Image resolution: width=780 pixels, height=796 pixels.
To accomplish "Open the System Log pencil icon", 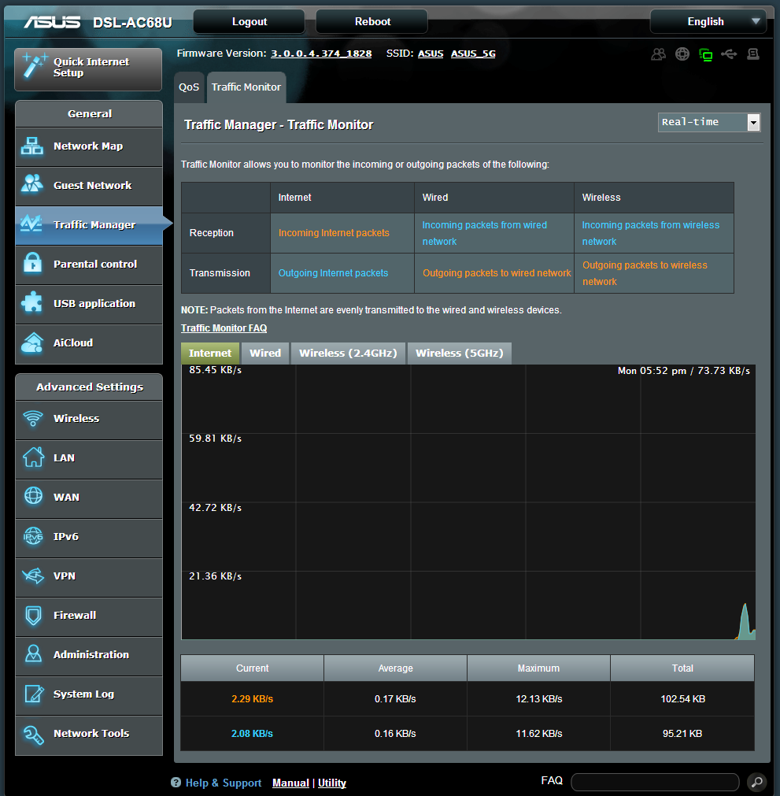I will (x=34, y=694).
